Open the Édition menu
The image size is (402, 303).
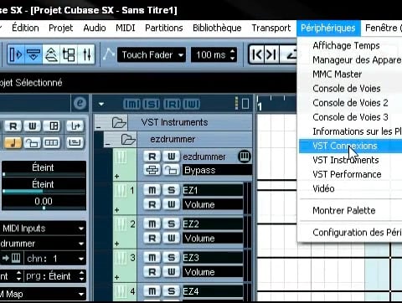[25, 28]
